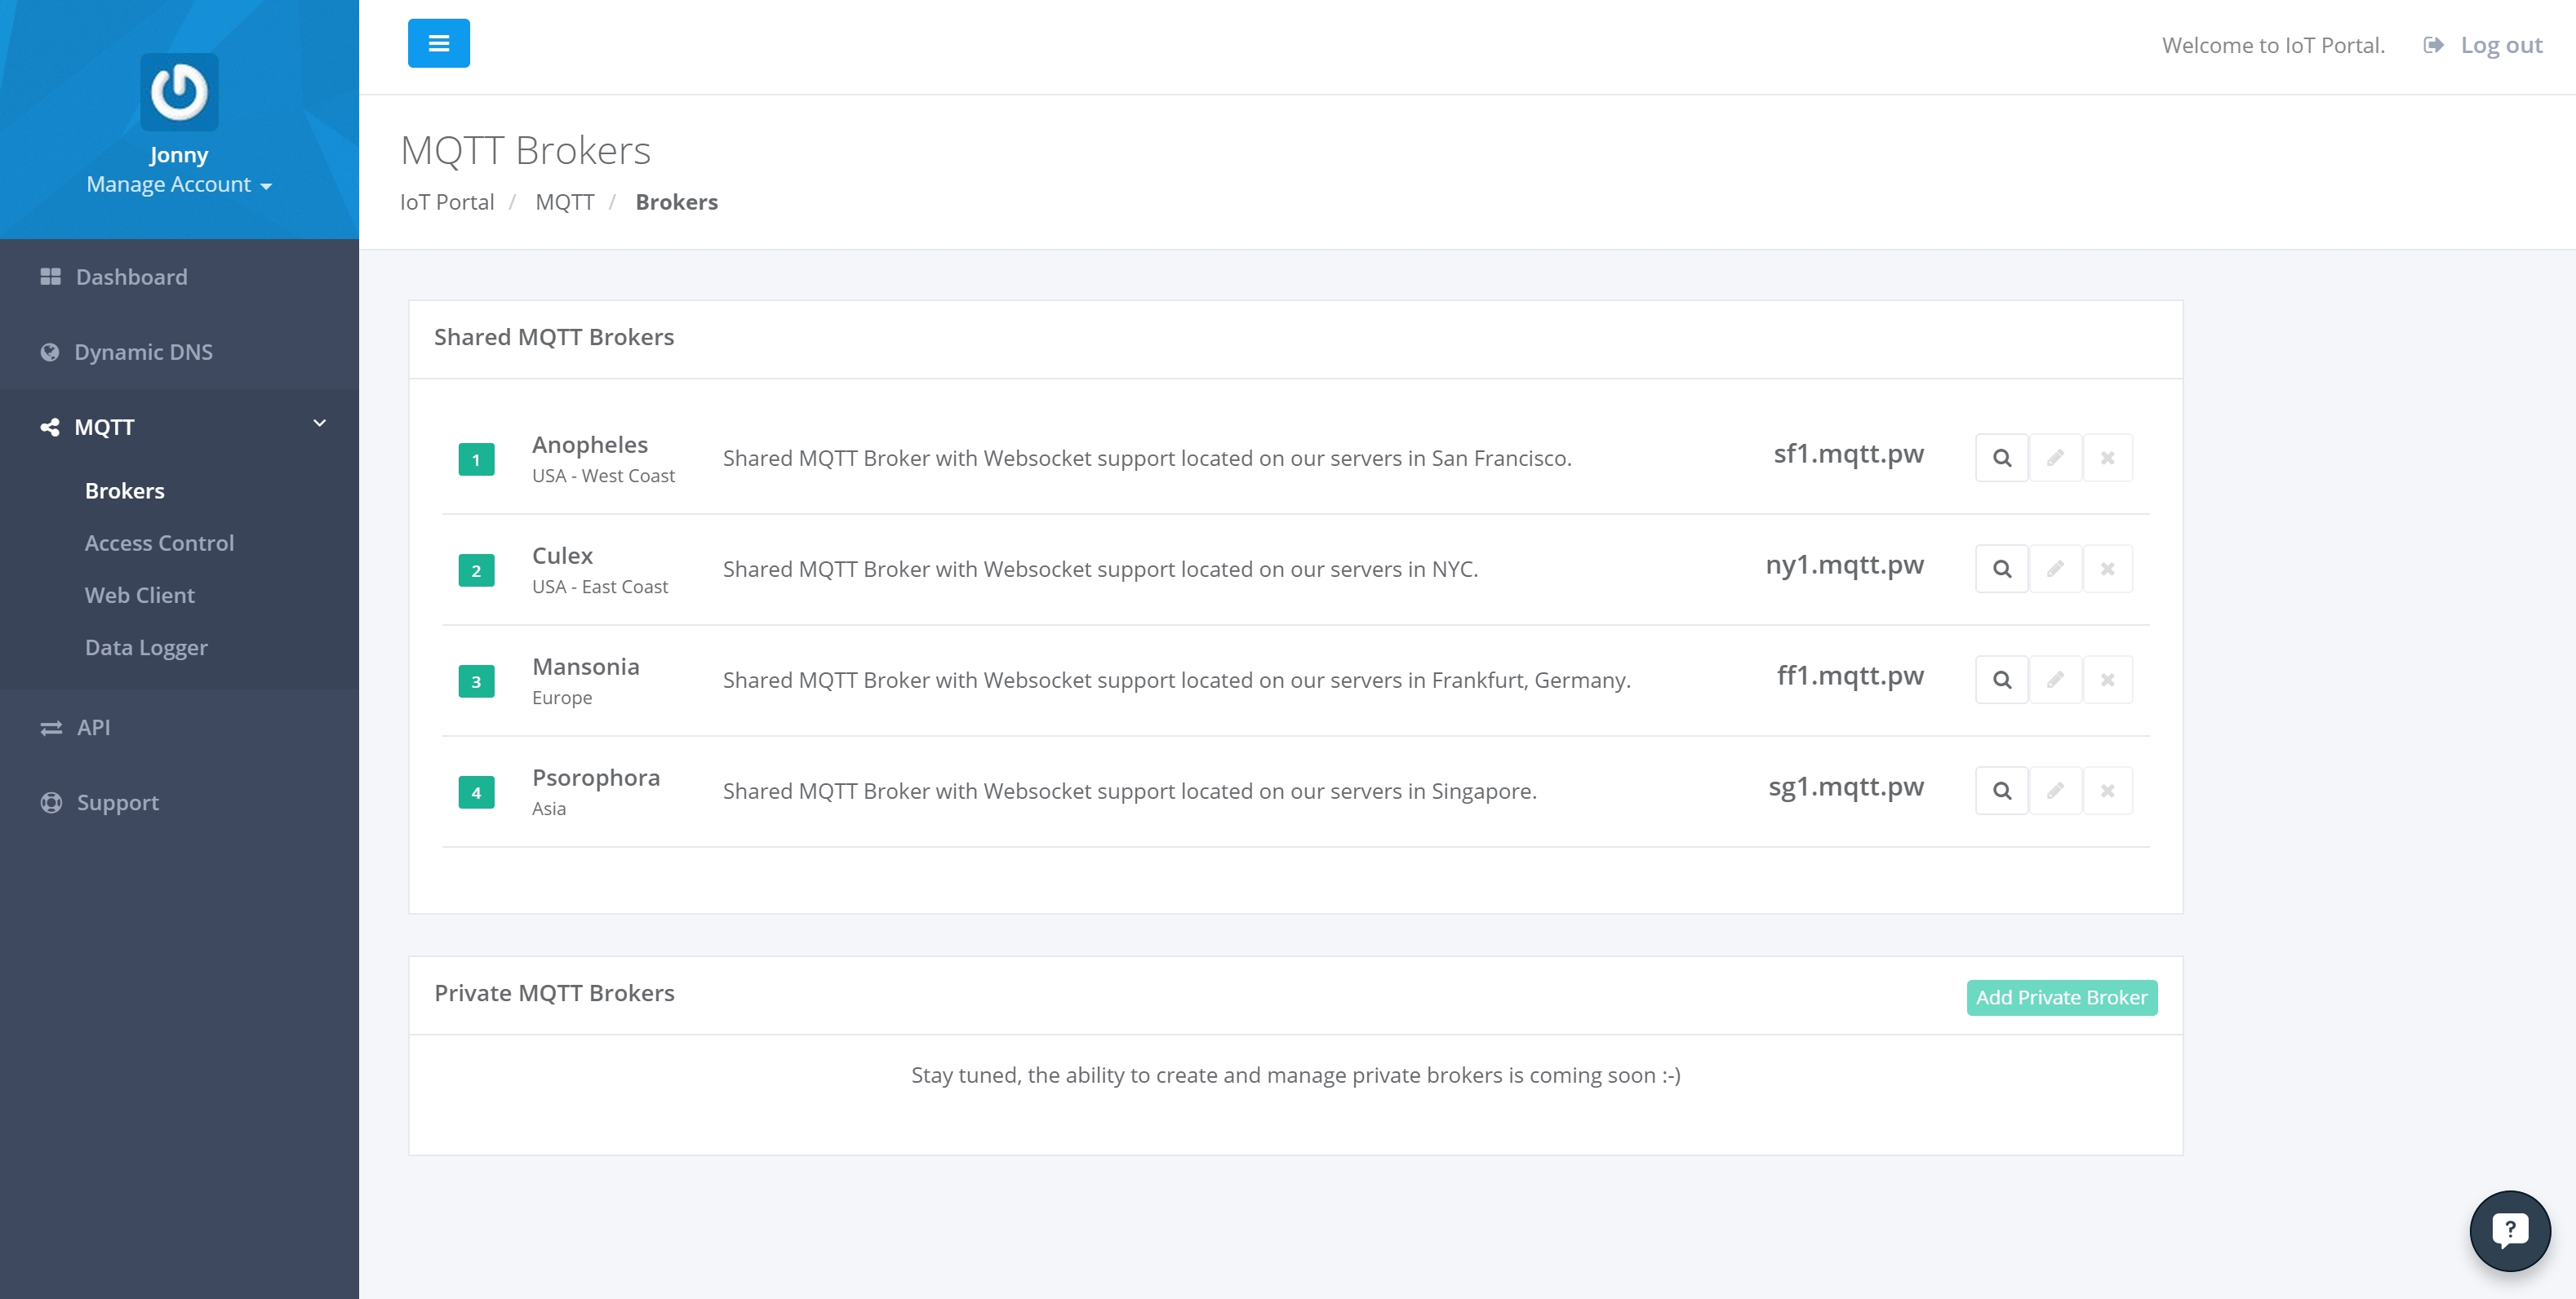Click Add Private Broker button

tap(2061, 998)
